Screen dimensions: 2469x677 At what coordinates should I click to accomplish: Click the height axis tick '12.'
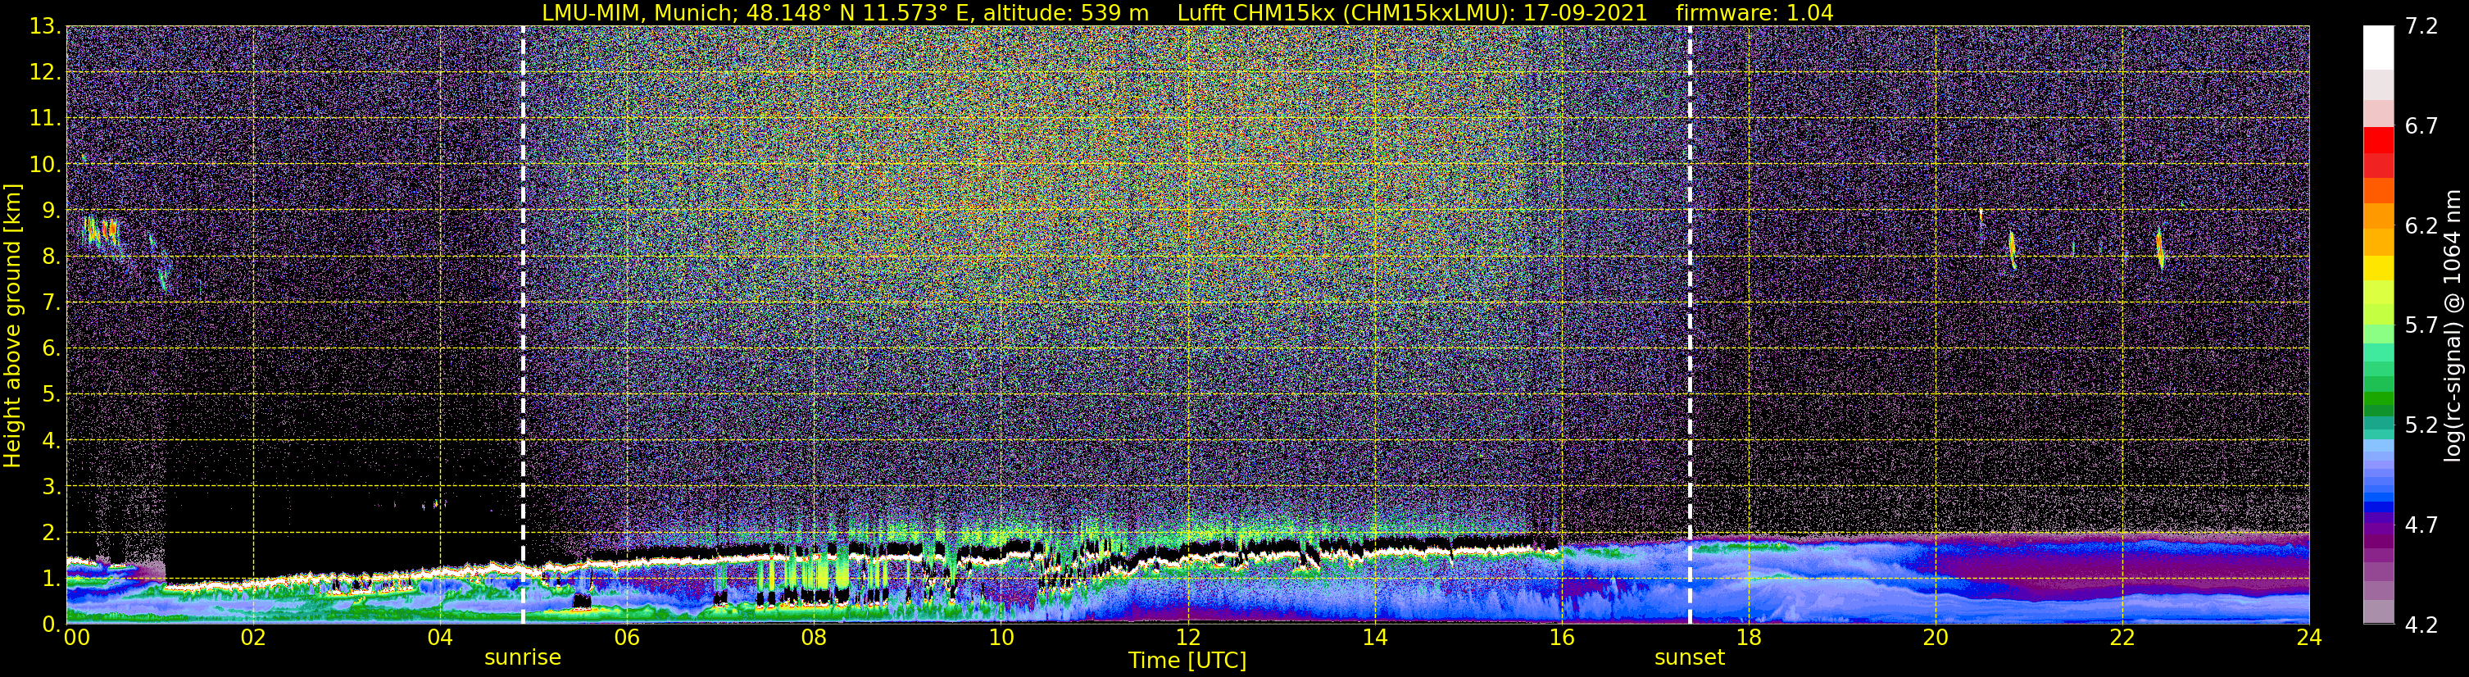pyautogui.click(x=45, y=73)
